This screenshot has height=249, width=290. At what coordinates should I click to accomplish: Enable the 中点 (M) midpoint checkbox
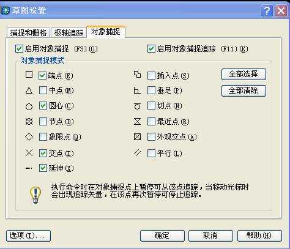pos(43,91)
